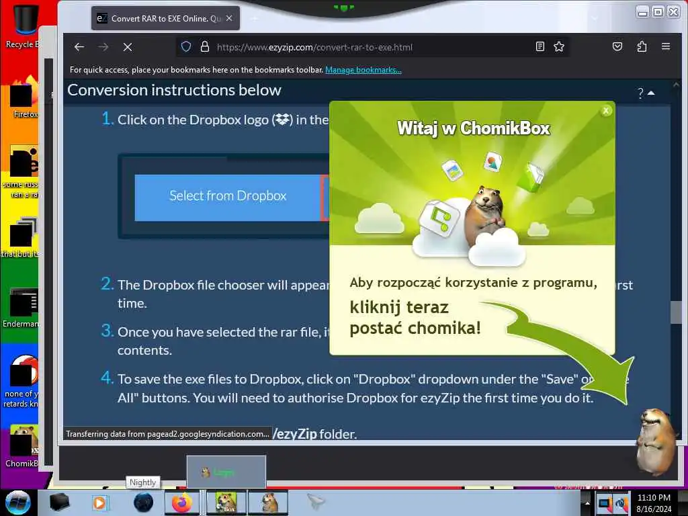
Task: Open the clock showing 11:10 PM
Action: pyautogui.click(x=654, y=503)
